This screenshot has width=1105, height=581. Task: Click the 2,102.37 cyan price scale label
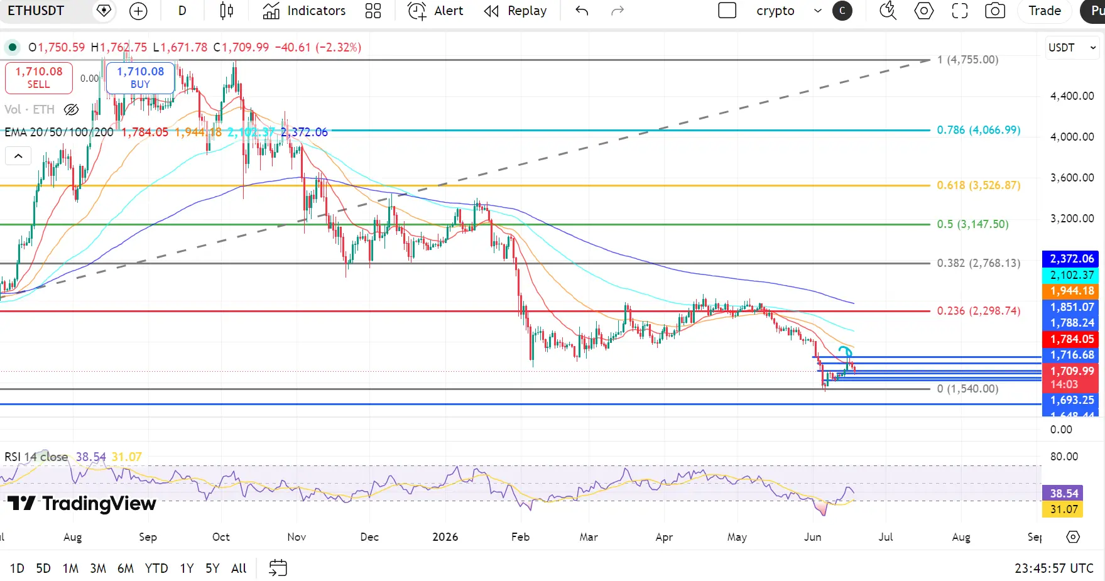(x=1072, y=275)
